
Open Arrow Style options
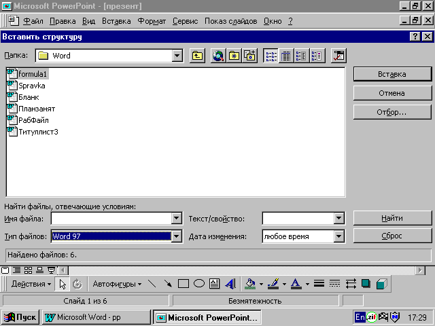pos(351,284)
